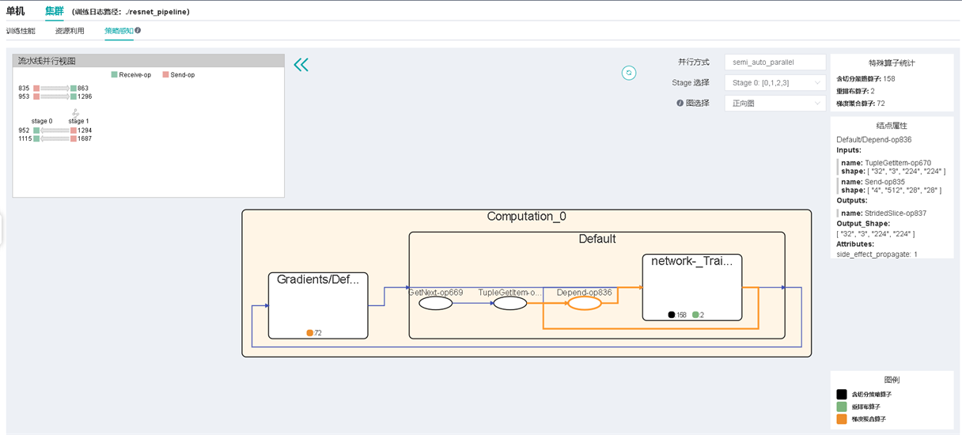The width and height of the screenshot is (962, 435).
Task: Open the 图选择 dropdown showing 正向图
Action: [775, 103]
